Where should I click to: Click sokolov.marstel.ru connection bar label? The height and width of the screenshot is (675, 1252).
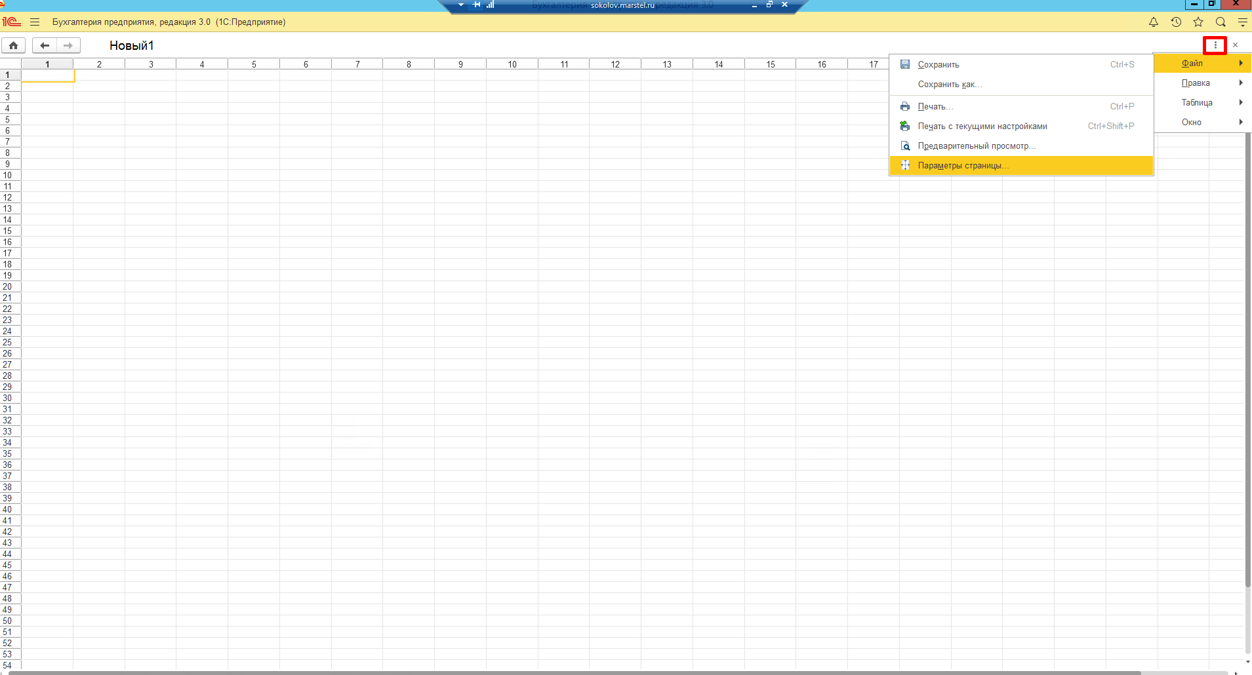tap(622, 5)
